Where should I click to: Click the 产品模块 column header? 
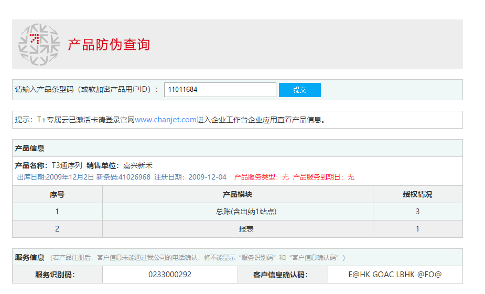pos(238,194)
